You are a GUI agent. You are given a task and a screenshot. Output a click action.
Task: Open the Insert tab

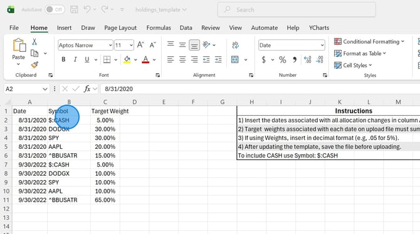pos(64,28)
